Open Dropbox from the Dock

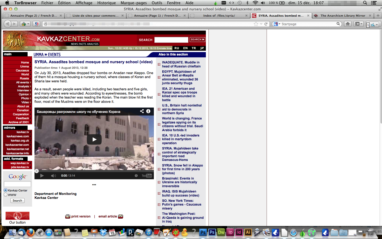(x=103, y=233)
